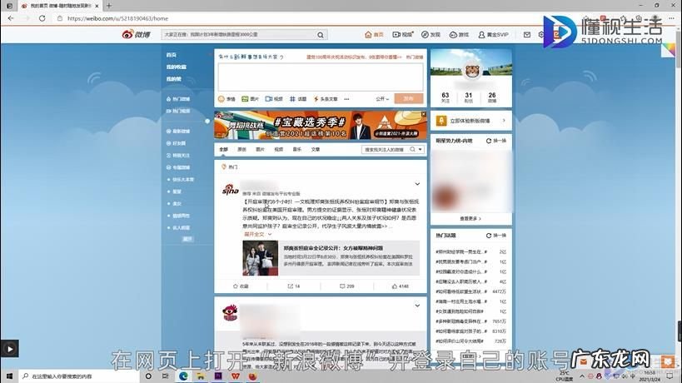Open first hot topic showing 2亿
Image resolution: width=682 pixels, height=383 pixels.
coord(470,251)
